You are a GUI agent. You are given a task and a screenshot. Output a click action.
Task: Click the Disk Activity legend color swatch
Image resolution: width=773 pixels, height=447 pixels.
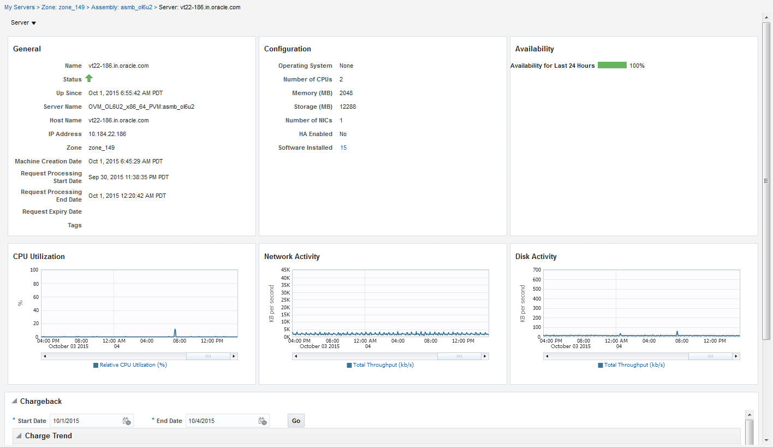[x=600, y=365]
